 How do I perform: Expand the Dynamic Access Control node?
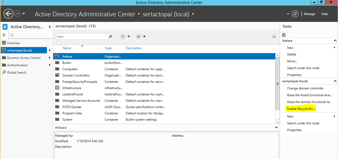(x=50, y=58)
